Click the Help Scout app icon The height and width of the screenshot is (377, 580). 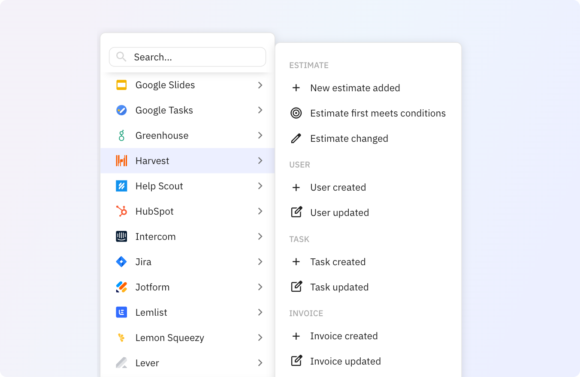click(x=121, y=186)
